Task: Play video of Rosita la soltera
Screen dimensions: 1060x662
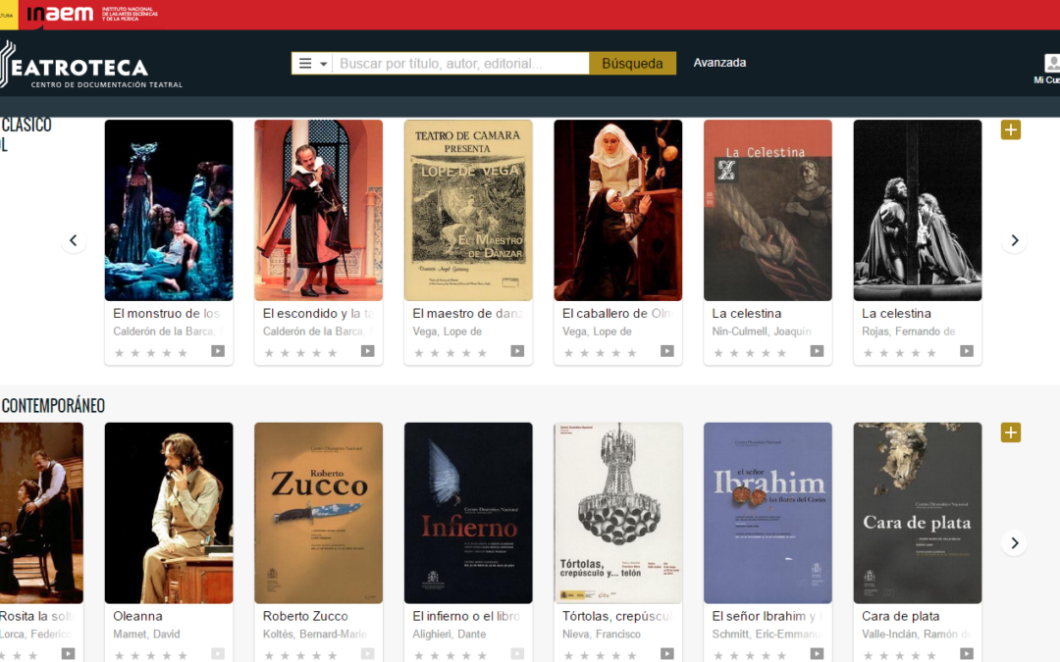Action: (x=69, y=654)
